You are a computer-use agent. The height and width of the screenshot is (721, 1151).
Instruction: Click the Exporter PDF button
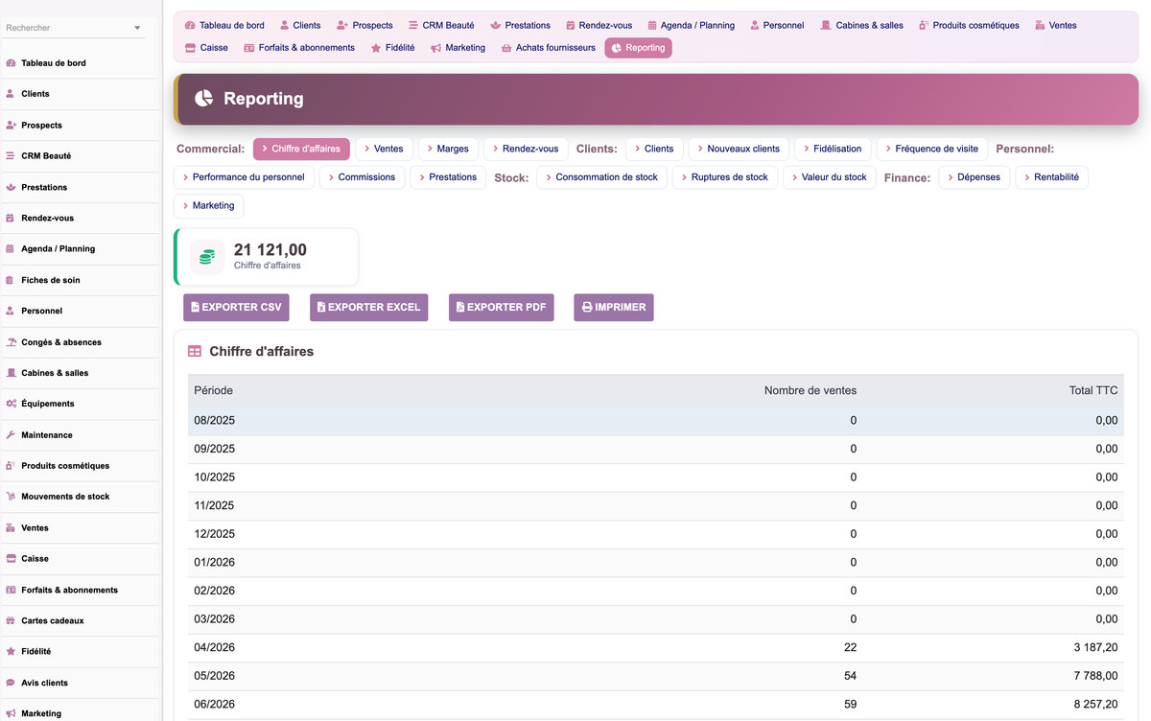(502, 308)
